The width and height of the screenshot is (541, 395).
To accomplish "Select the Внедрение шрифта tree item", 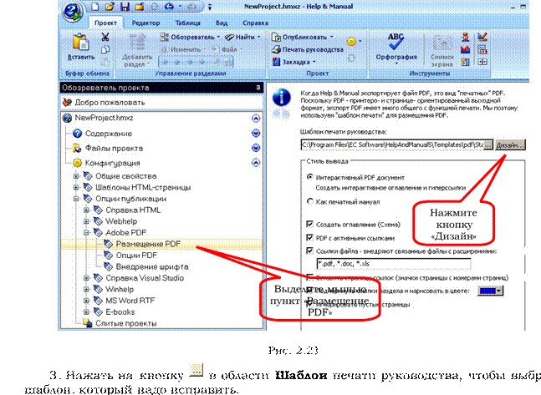I will [x=152, y=266].
